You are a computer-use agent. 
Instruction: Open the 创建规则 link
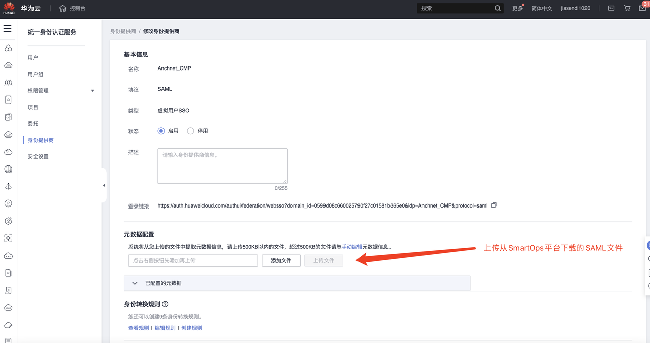(191, 328)
